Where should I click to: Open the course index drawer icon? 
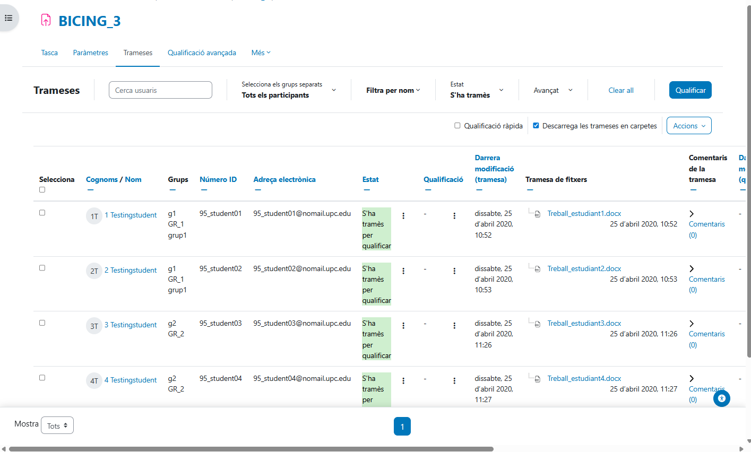[x=8, y=18]
